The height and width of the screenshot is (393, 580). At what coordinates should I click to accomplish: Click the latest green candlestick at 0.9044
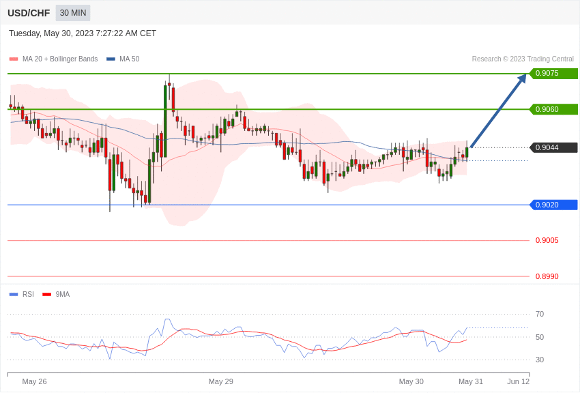point(467,152)
